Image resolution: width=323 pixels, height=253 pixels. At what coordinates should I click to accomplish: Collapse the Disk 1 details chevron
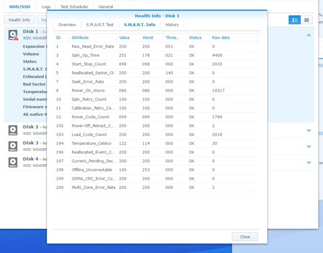coord(309,35)
